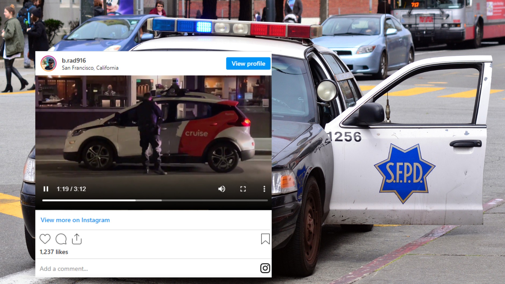The height and width of the screenshot is (284, 505).
Task: Mute the video with the speaker icon
Action: click(x=222, y=189)
